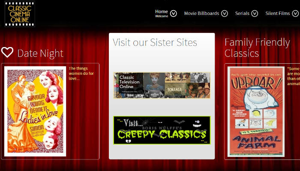Screen dimensions: 300x171
Task: Click the heart icon beside Date Night
Action: coord(7,52)
